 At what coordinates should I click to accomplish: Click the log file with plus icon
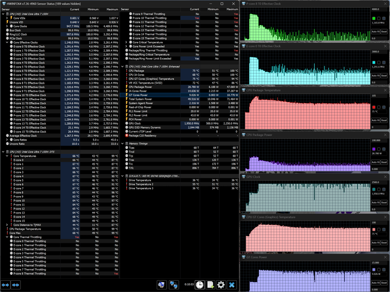[210, 285]
